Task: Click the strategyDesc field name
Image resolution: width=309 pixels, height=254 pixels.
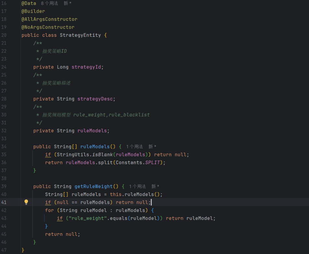Action: point(95,99)
